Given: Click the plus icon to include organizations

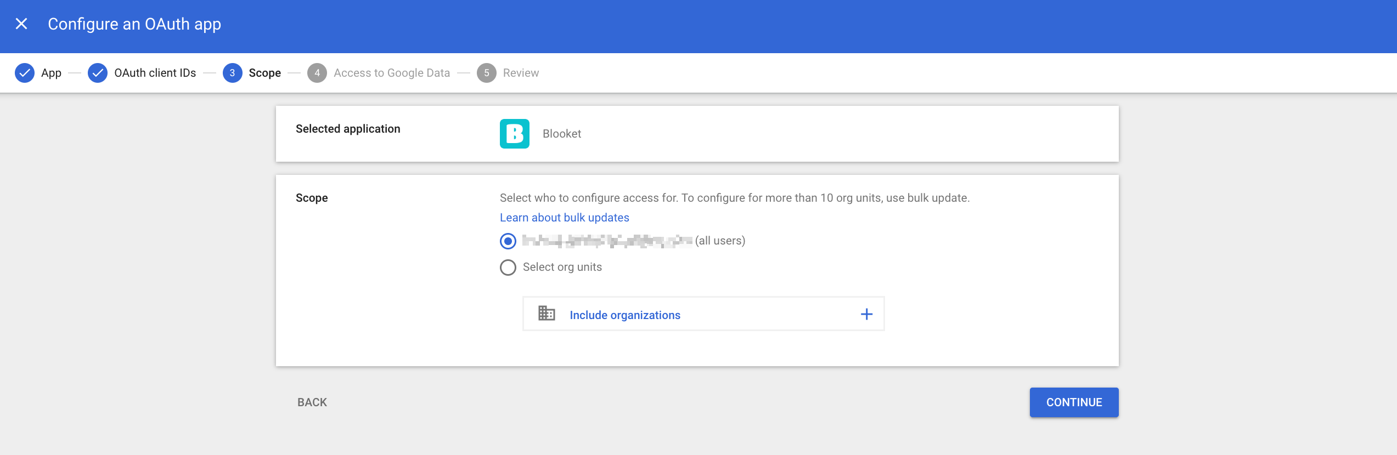Looking at the screenshot, I should click(x=866, y=314).
